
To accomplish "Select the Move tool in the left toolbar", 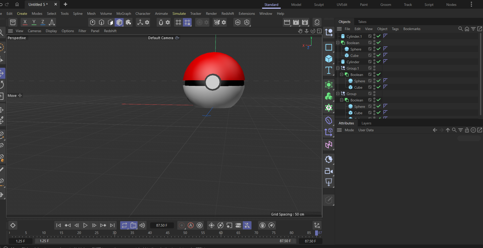I will click(x=2, y=73).
